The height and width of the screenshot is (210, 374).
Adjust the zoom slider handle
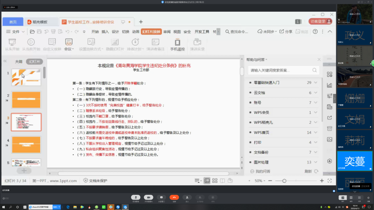(x=284, y=181)
